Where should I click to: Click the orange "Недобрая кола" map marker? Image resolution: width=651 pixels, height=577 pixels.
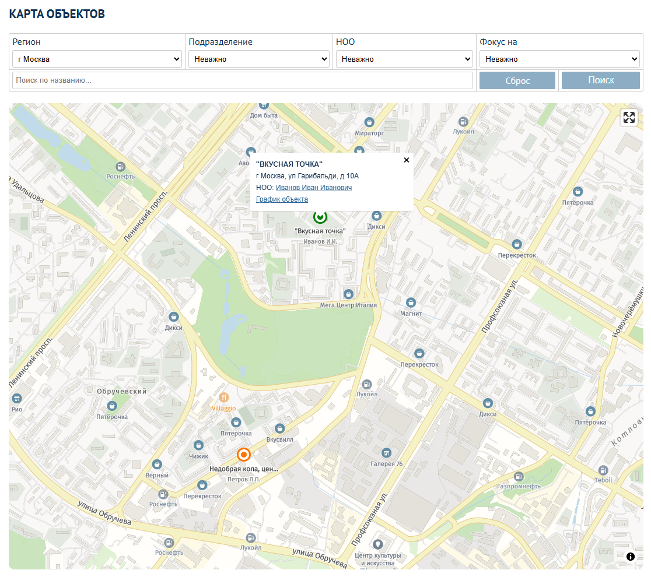(x=244, y=455)
